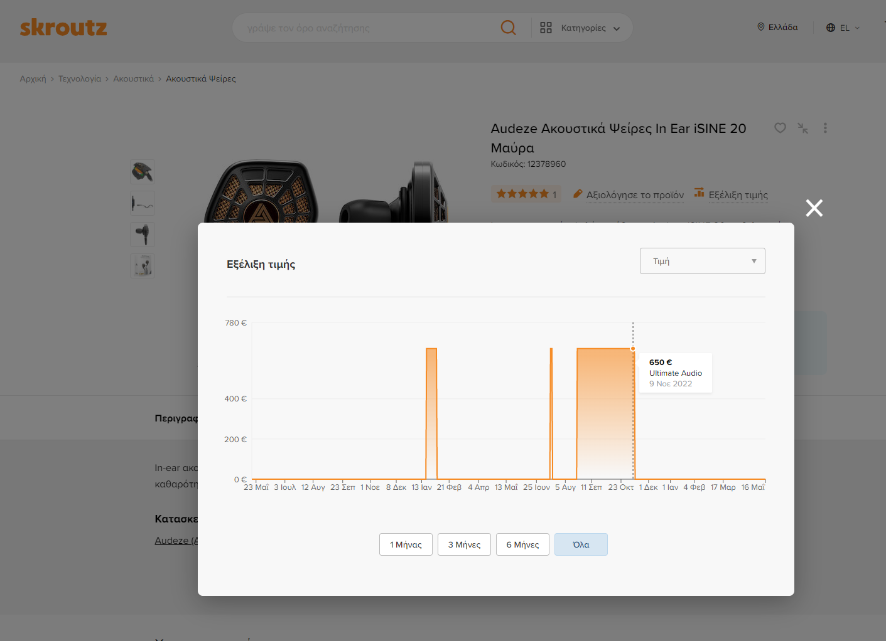Image resolution: width=886 pixels, height=641 pixels.
Task: Open the Τιμή dropdown selector
Action: coord(702,261)
